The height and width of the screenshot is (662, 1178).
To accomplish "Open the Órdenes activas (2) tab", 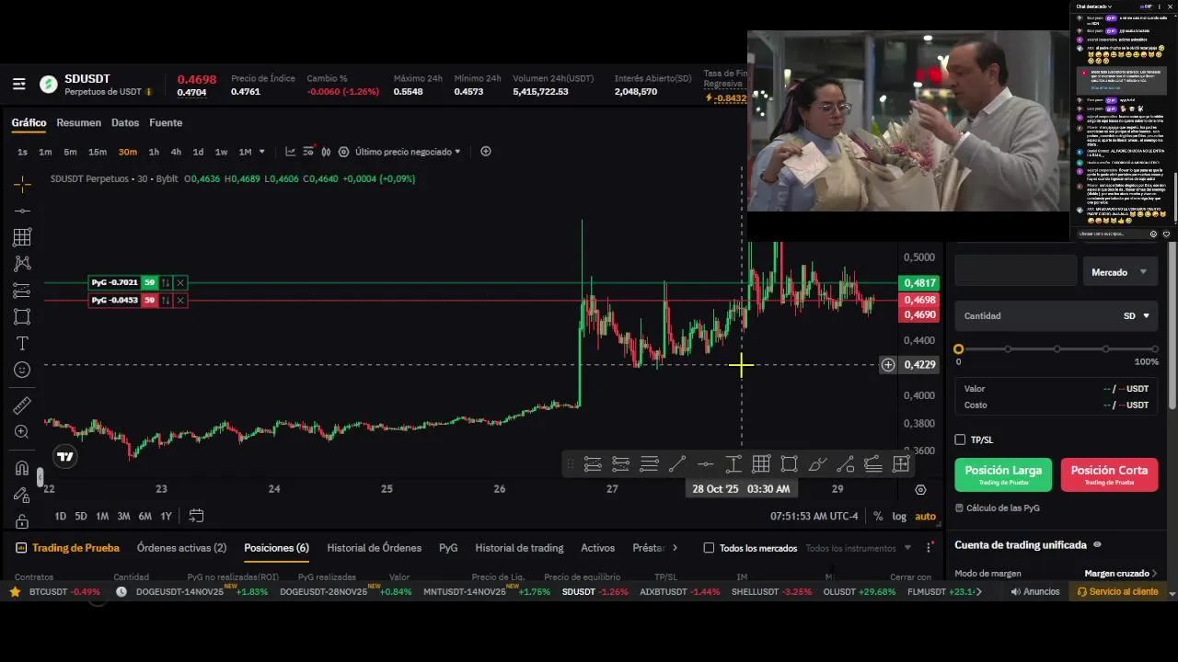I will tap(181, 548).
